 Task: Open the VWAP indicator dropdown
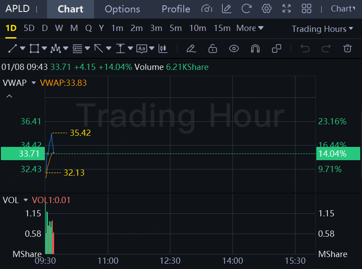pyautogui.click(x=34, y=83)
